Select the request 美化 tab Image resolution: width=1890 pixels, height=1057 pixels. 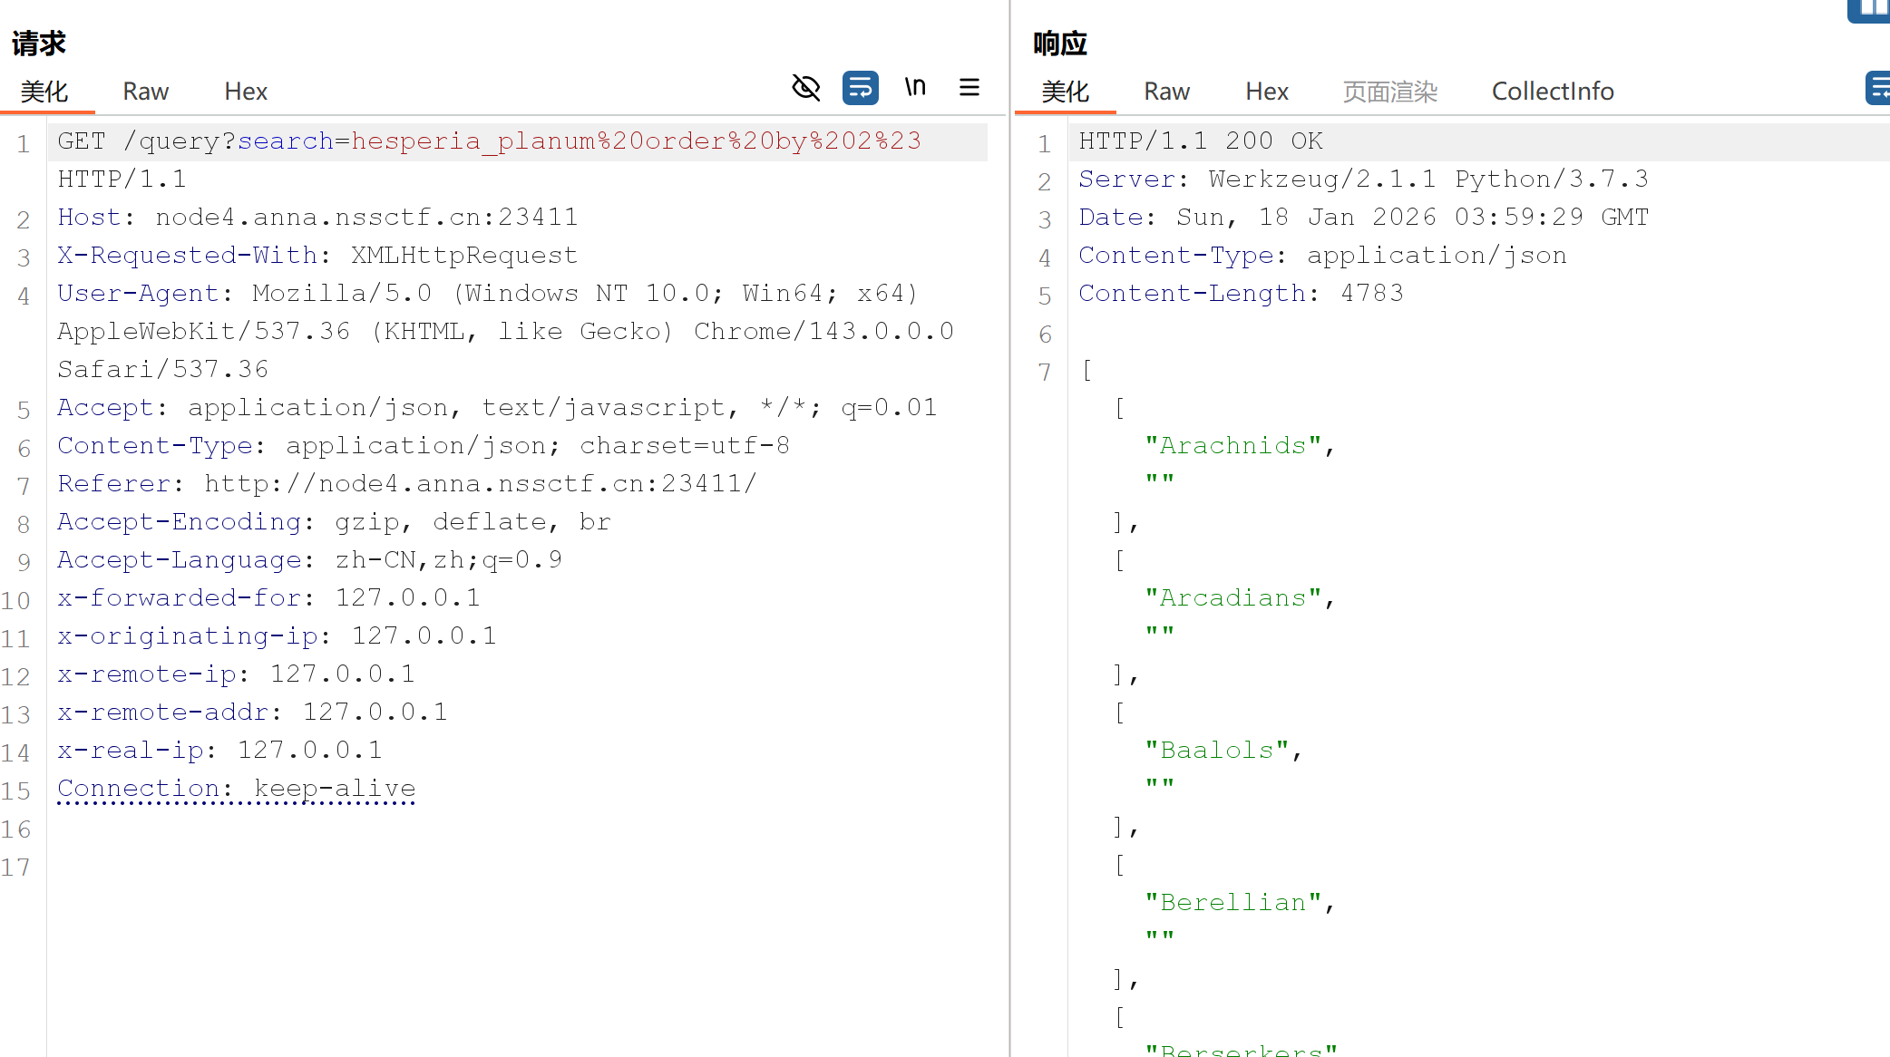tap(44, 92)
